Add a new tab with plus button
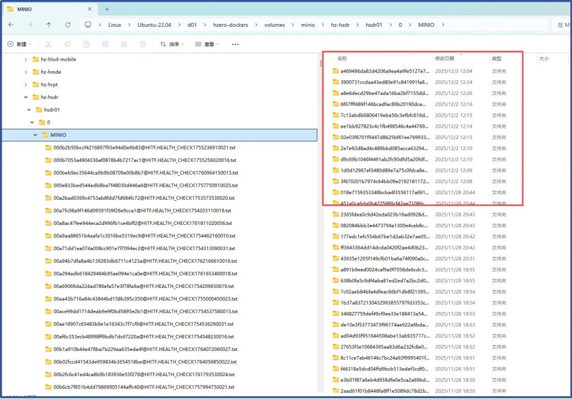This screenshot has height=399, width=572. [107, 9]
